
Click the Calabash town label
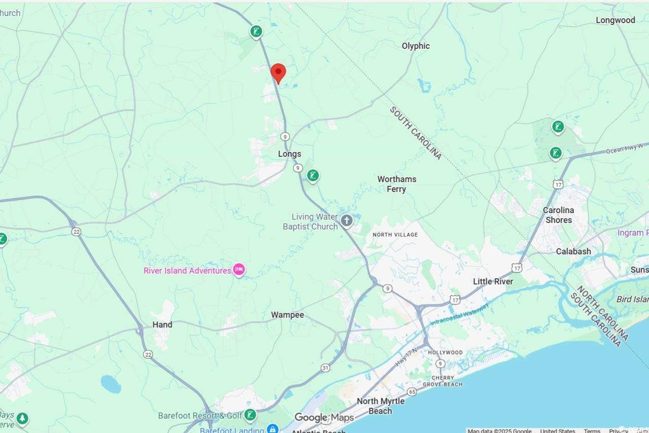(573, 251)
